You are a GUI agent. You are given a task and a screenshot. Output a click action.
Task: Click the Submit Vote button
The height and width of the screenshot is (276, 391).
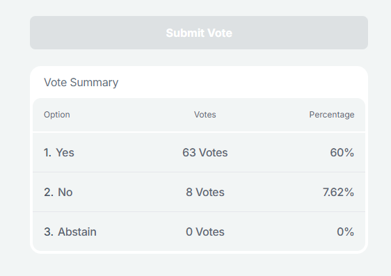coord(199,33)
